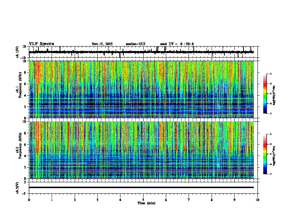Viewport: 290px width, 224px height.
Task: Click the time axis tick label "2"
Action: [75, 200]
